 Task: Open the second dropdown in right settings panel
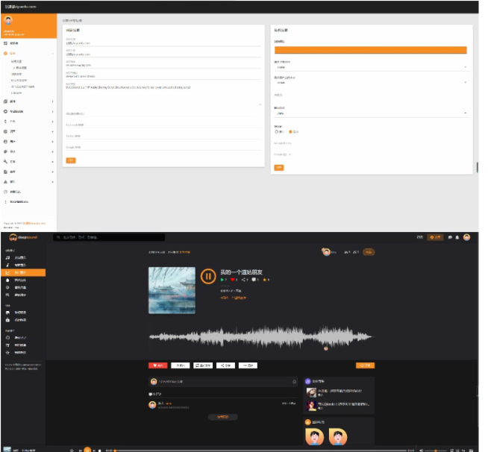coord(370,83)
